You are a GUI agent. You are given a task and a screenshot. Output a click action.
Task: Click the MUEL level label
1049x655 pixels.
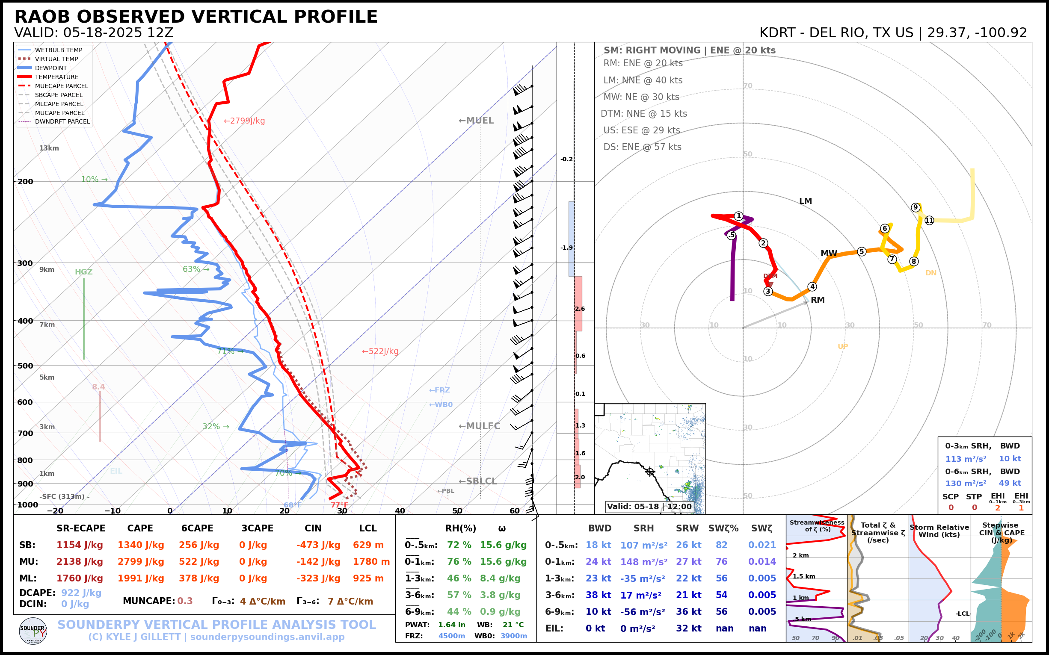coord(476,121)
